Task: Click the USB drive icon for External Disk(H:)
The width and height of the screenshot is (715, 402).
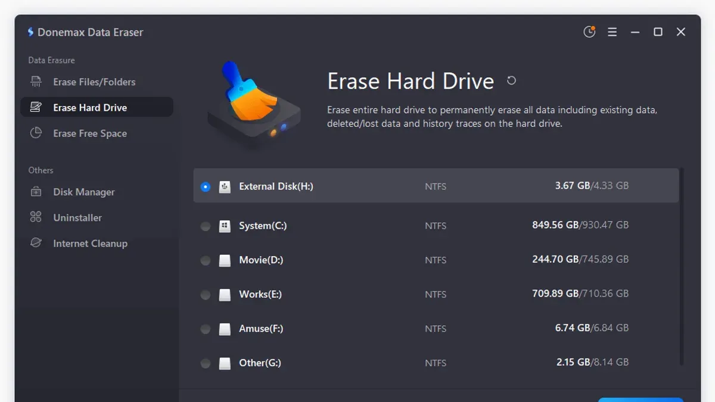Action: click(225, 186)
